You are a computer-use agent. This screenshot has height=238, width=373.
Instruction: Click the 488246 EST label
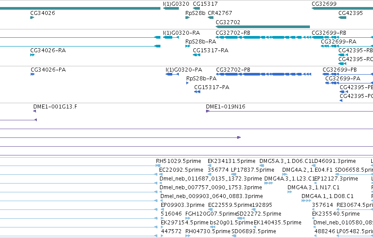pos(325,232)
